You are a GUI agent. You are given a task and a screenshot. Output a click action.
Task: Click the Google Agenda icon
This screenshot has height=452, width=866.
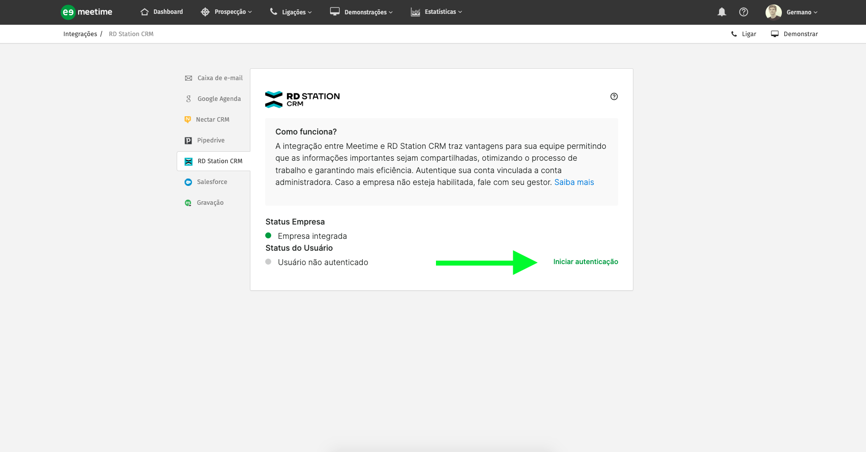[189, 99]
